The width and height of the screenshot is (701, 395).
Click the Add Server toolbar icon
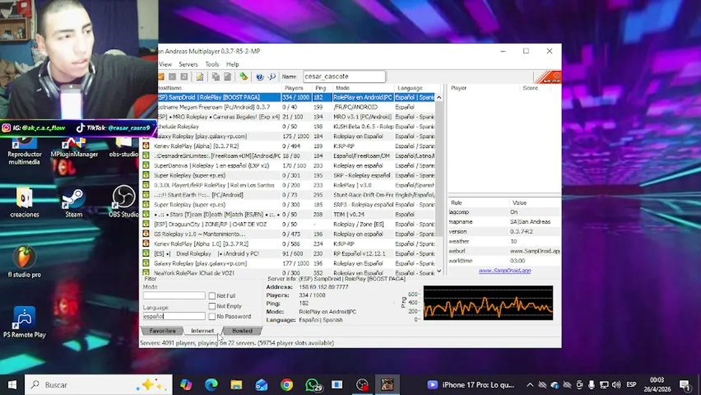(x=172, y=77)
